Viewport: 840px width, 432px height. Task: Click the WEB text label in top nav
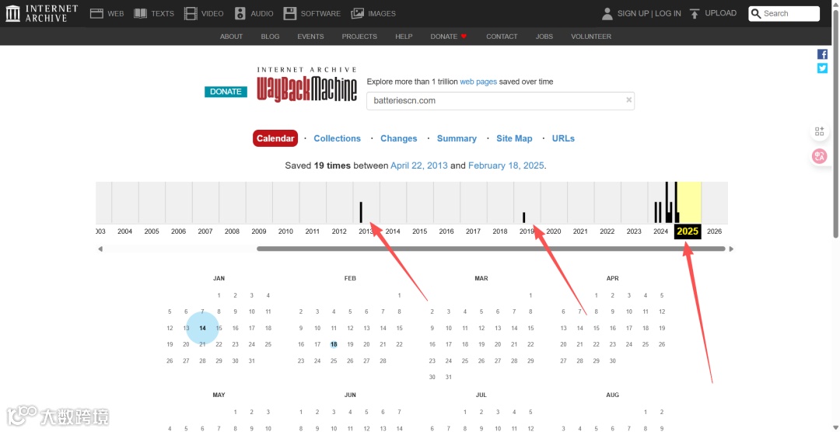point(116,13)
